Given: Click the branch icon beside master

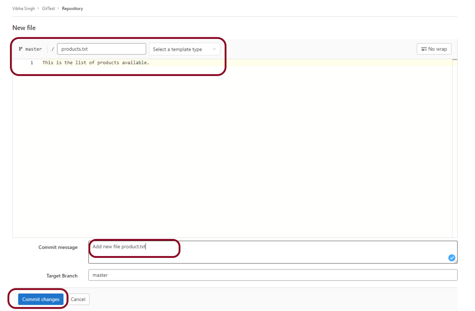Looking at the screenshot, I should pyautogui.click(x=21, y=49).
